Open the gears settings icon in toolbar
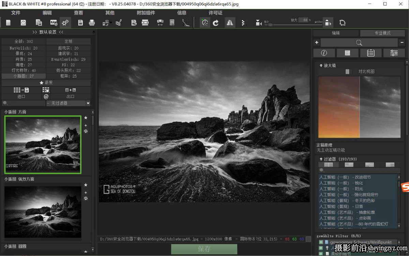This screenshot has width=409, height=256. (65, 23)
